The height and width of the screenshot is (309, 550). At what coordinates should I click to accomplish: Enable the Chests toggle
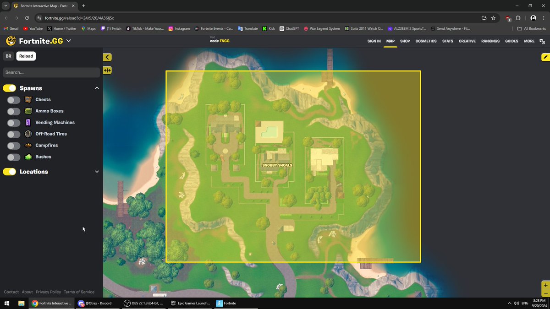(14, 99)
